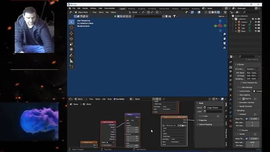Select the Transform tool in viewport toolbar
The width and height of the screenshot is (270, 152).
[71, 49]
